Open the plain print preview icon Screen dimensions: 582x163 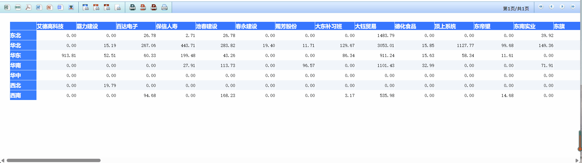coord(118,7)
